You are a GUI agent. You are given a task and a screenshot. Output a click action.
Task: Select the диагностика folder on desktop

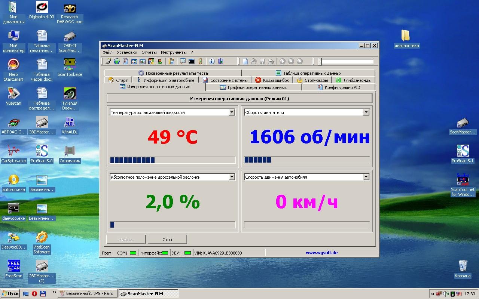click(406, 39)
